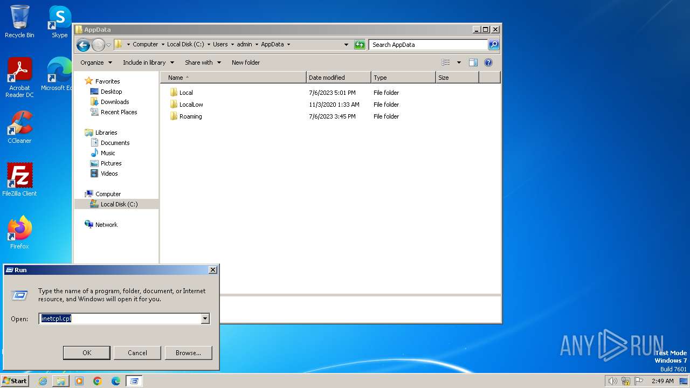The image size is (690, 388).
Task: Open the Skype desktop shortcut
Action: 59,22
